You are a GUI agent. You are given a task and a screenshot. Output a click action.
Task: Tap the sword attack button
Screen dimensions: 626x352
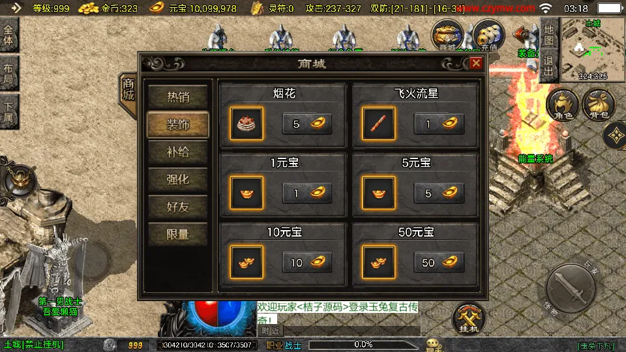tap(571, 287)
